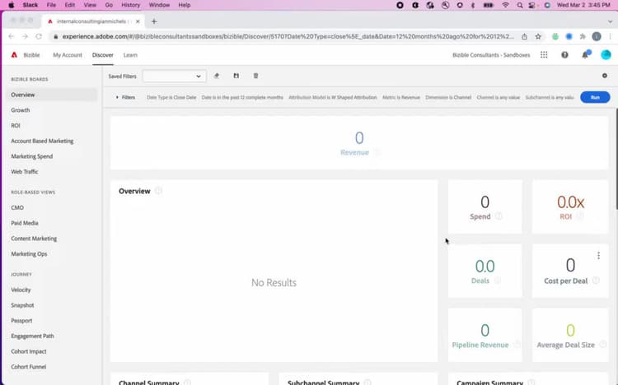618x385 pixels.
Task: Open the help question mark icon
Action: (564, 55)
